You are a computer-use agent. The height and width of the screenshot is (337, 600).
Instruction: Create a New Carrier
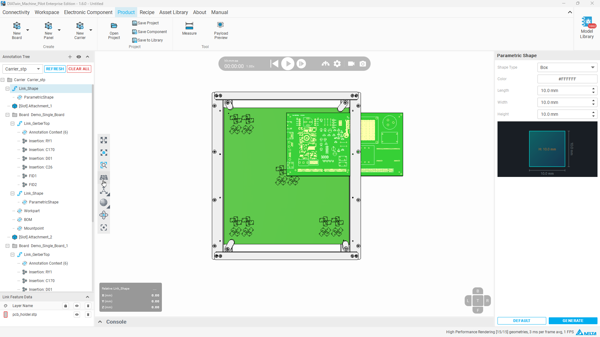click(x=80, y=31)
